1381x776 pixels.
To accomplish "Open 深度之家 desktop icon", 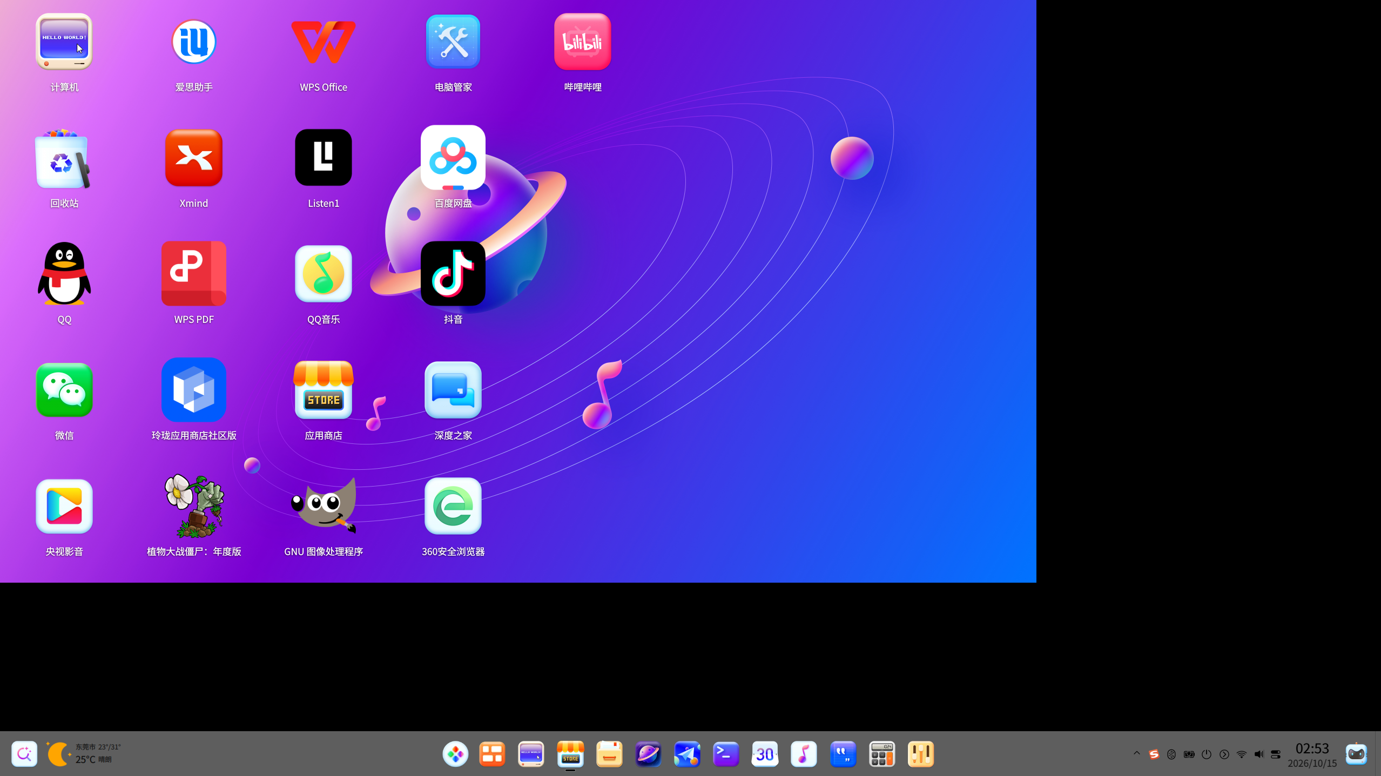I will pos(453,390).
